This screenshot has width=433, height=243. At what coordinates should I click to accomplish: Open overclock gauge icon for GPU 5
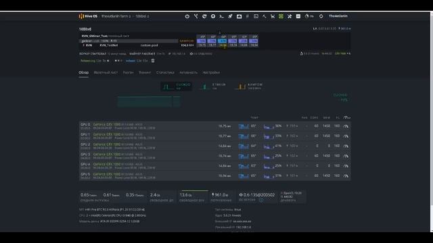click(346, 175)
